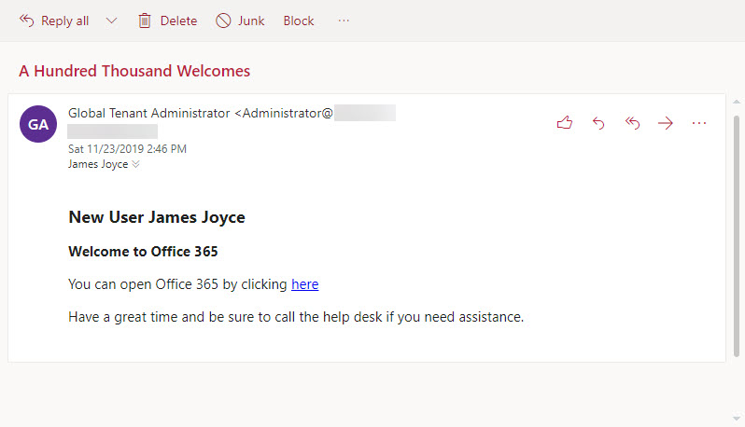Image resolution: width=745 pixels, height=427 pixels.
Task: Open the 'here' Office 365 link
Action: click(x=305, y=284)
